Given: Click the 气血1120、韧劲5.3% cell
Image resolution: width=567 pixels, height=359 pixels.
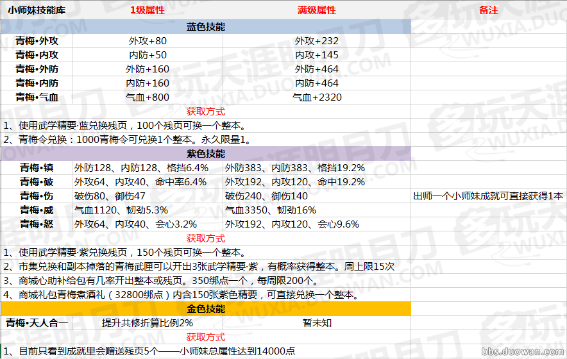Looking at the screenshot, I should pyautogui.click(x=148, y=210).
